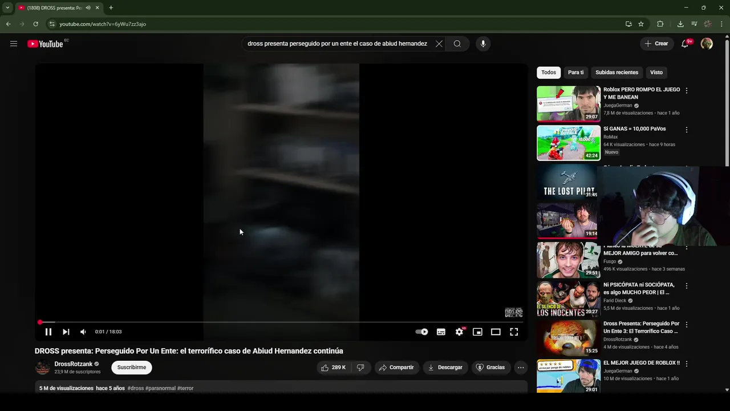Open browser media controls icon
This screenshot has height=411, width=730.
pos(694,24)
